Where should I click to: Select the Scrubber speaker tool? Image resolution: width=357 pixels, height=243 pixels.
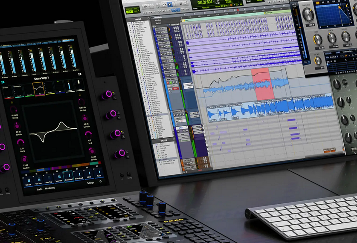pos(181,3)
